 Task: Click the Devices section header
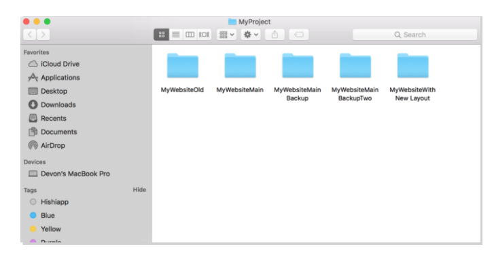35,162
